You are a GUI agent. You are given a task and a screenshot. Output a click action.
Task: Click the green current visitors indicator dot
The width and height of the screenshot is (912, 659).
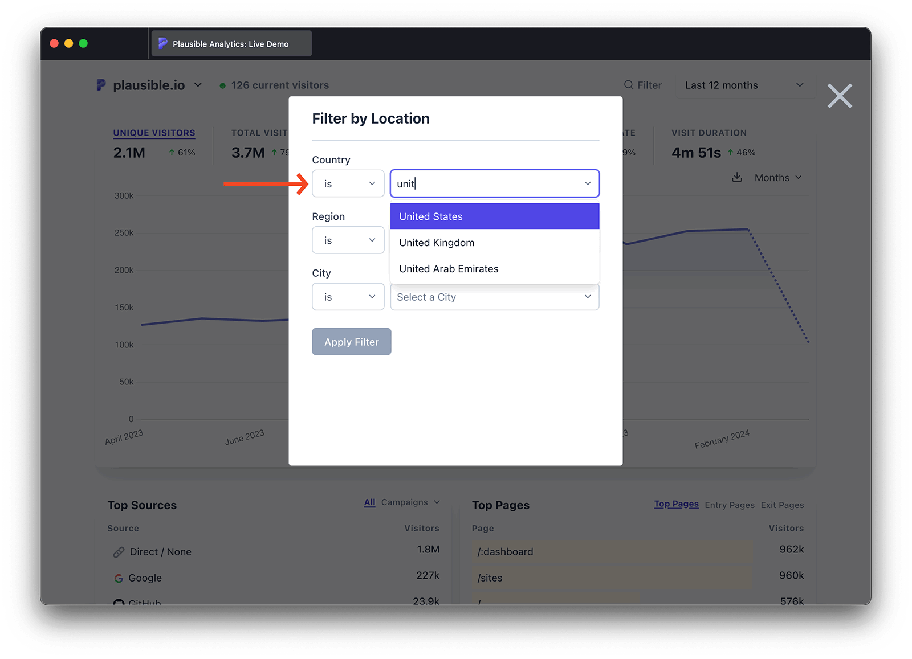pos(223,85)
